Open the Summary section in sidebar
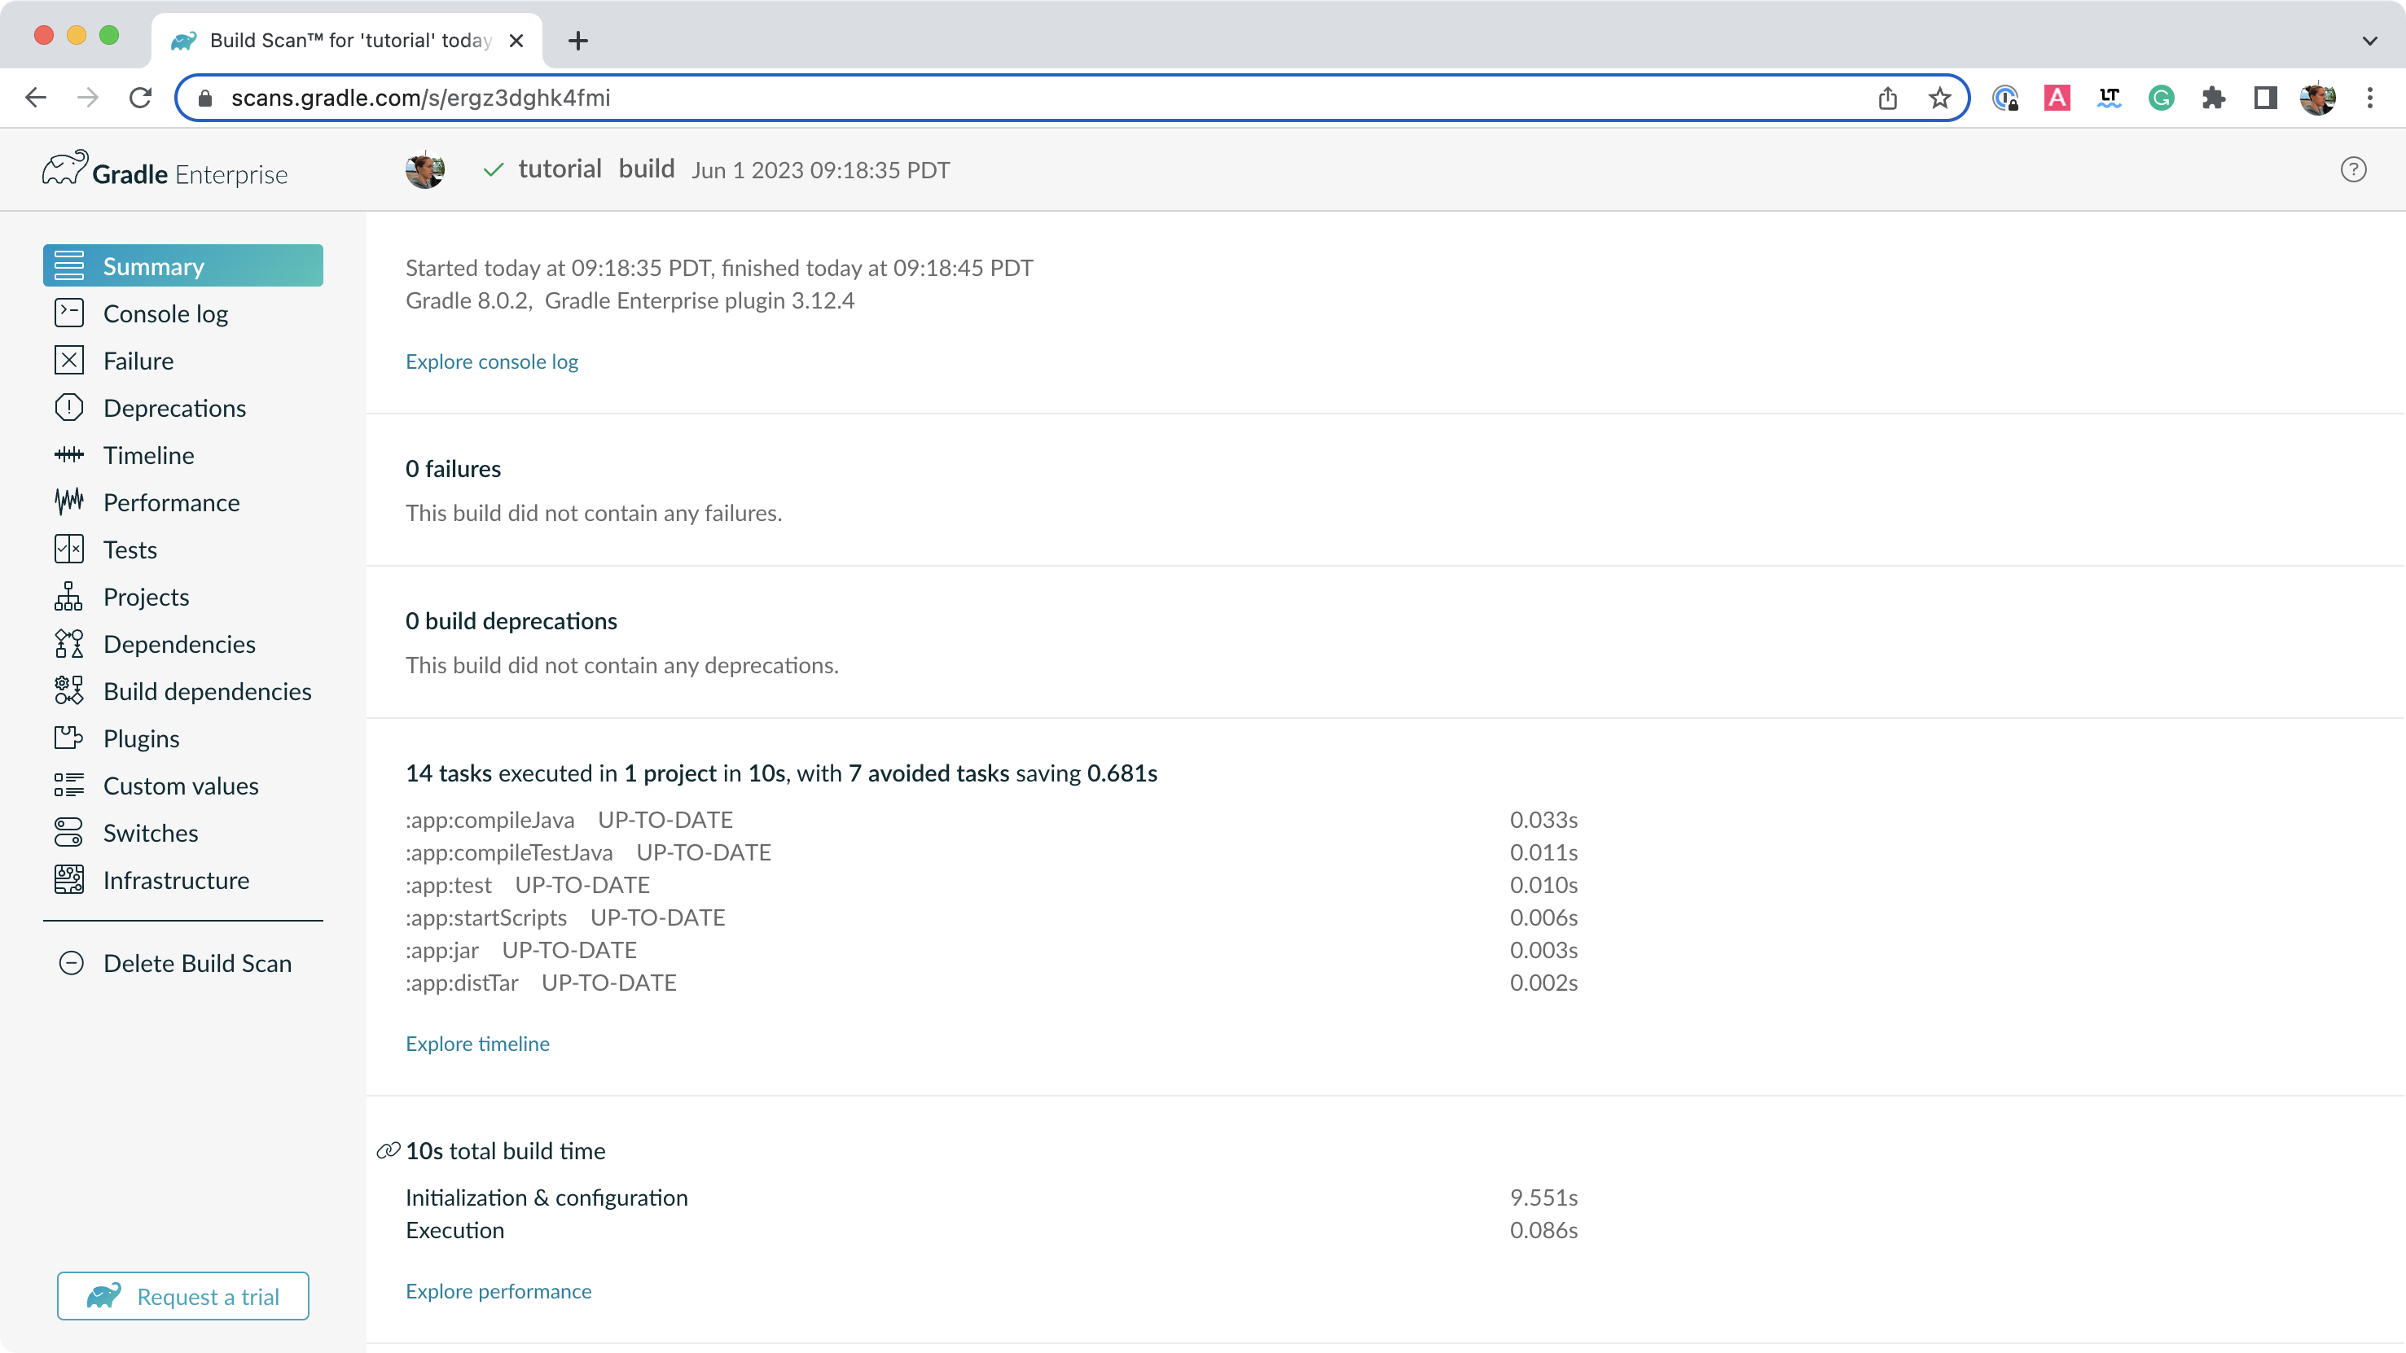The image size is (2406, 1353). coord(183,266)
